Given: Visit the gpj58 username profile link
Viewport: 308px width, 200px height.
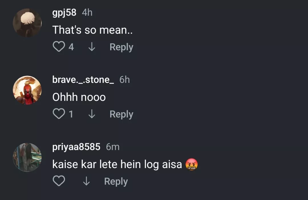Looking at the screenshot, I should (64, 13).
